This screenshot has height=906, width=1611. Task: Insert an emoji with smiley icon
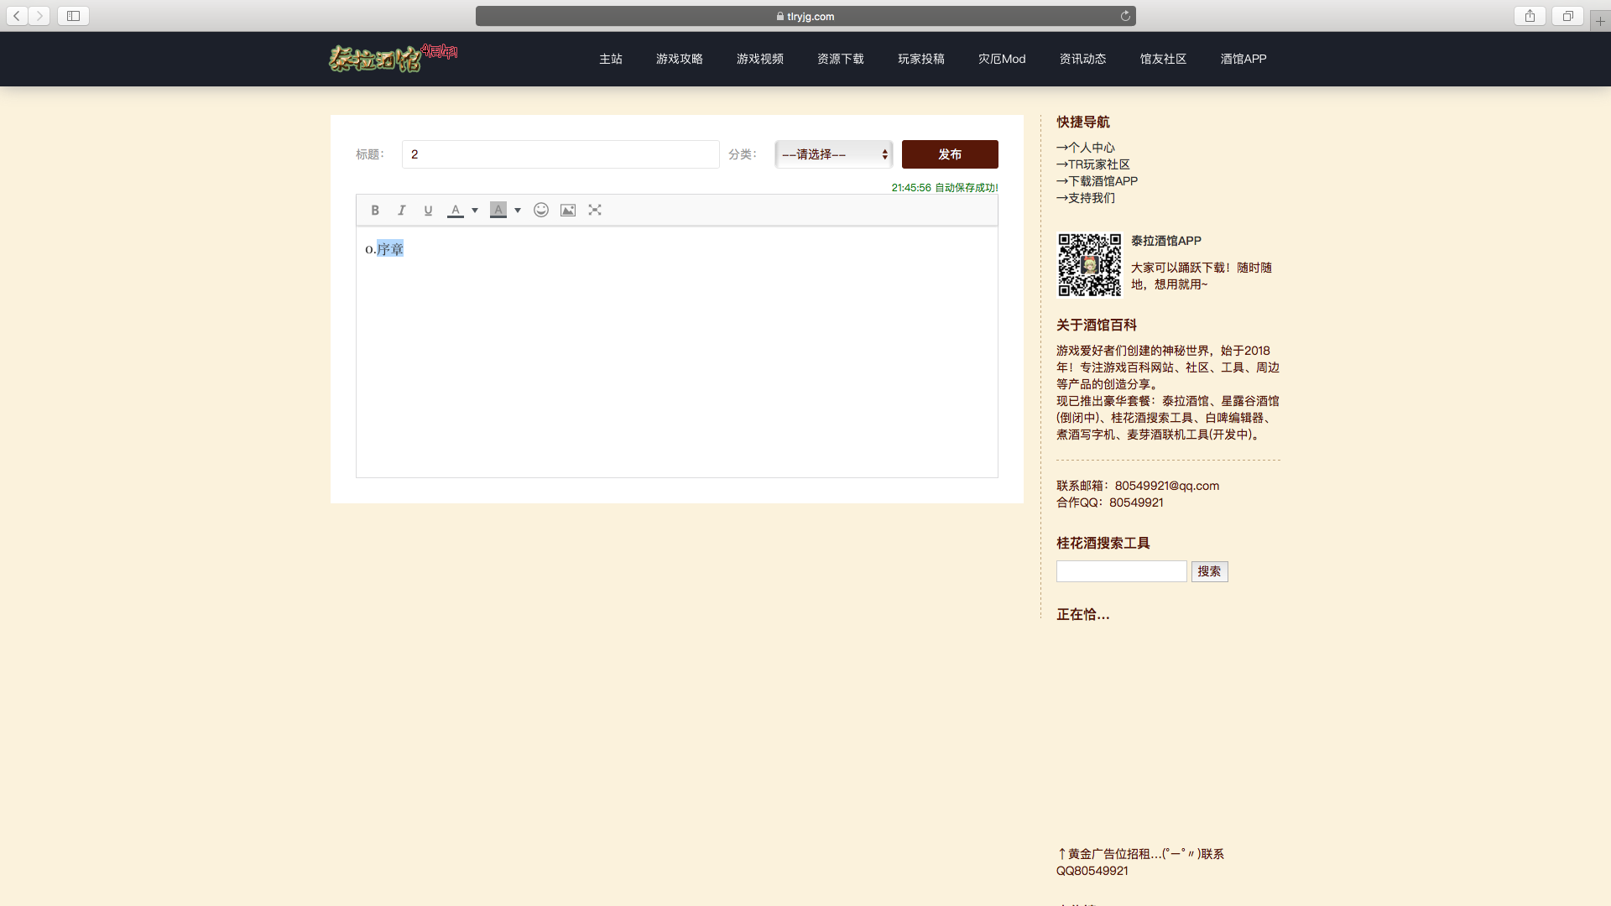coord(541,211)
